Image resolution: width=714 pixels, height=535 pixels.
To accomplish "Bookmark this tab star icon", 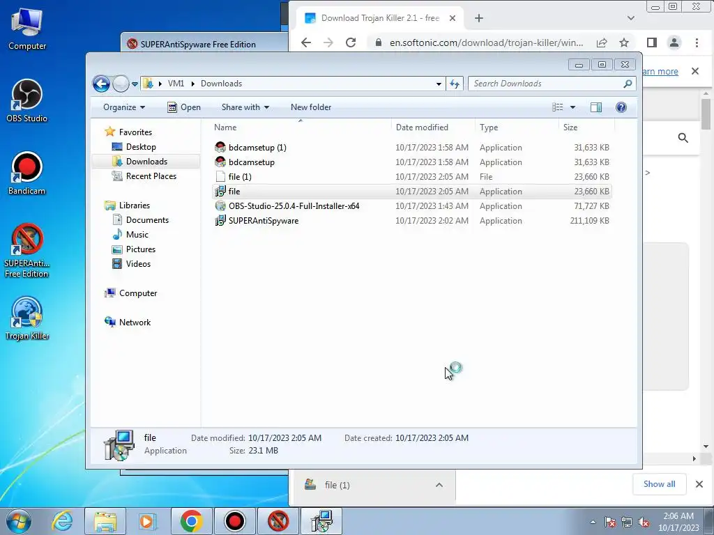I will click(x=624, y=42).
